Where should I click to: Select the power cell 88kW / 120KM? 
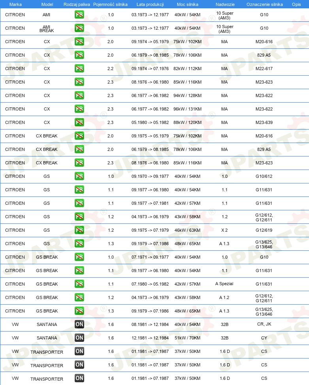[187, 122]
